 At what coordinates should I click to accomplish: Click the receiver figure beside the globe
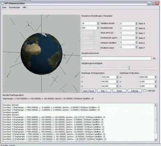tap(65, 56)
